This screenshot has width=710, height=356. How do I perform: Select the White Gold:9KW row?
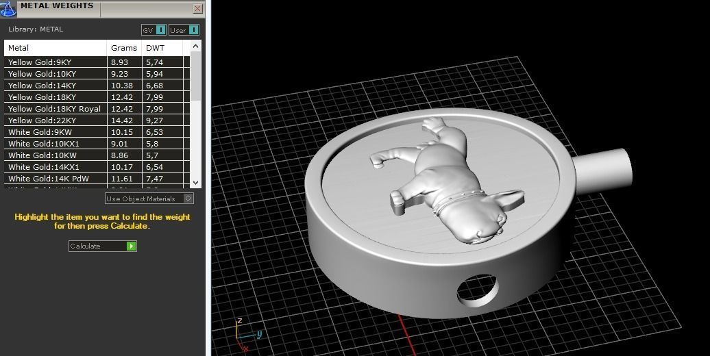[x=97, y=132]
